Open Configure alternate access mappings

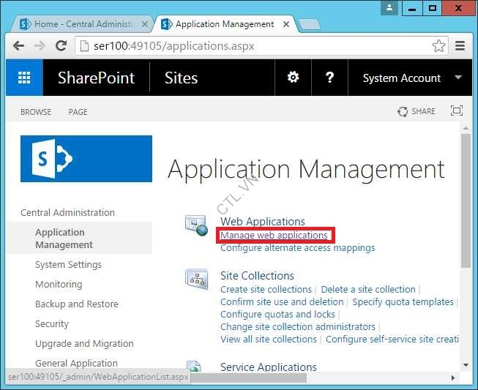click(297, 248)
